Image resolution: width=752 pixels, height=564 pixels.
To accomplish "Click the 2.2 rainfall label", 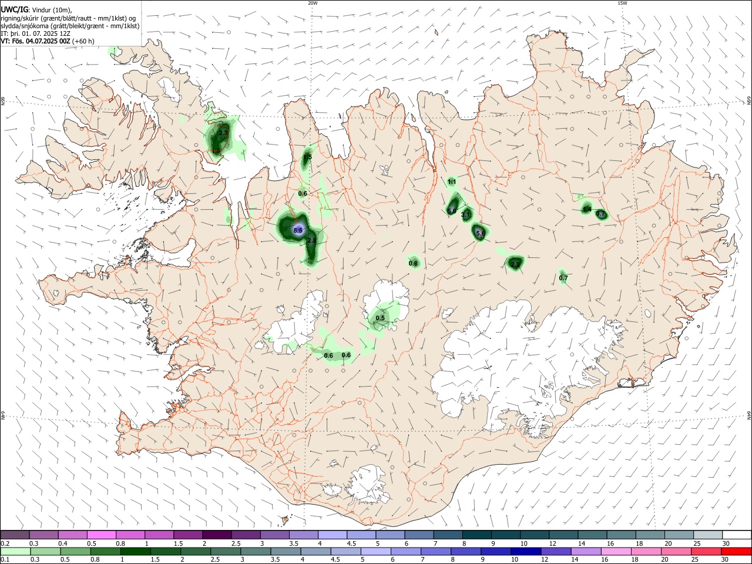I will point(515,264).
